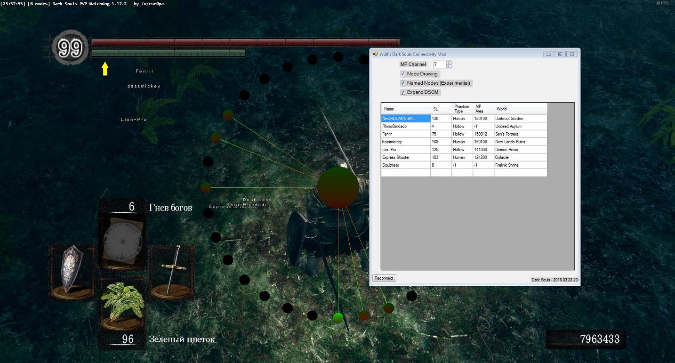Maximize the Connectivity Mod window
Image resolution: width=675 pixels, height=363 pixels.
point(560,54)
